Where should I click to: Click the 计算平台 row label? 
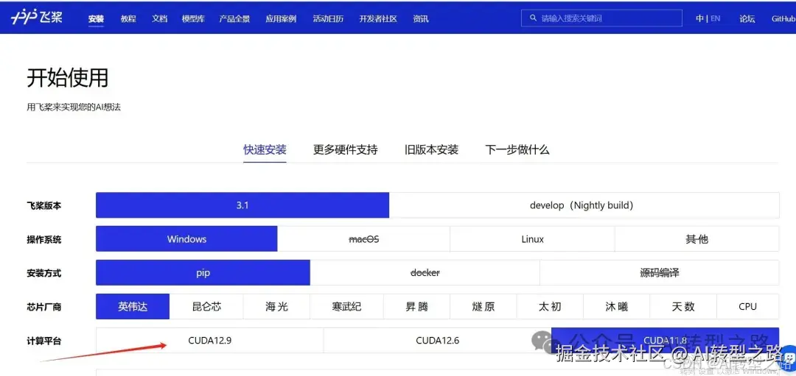[44, 341]
